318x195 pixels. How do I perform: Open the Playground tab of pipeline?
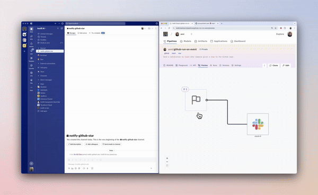click(x=181, y=65)
